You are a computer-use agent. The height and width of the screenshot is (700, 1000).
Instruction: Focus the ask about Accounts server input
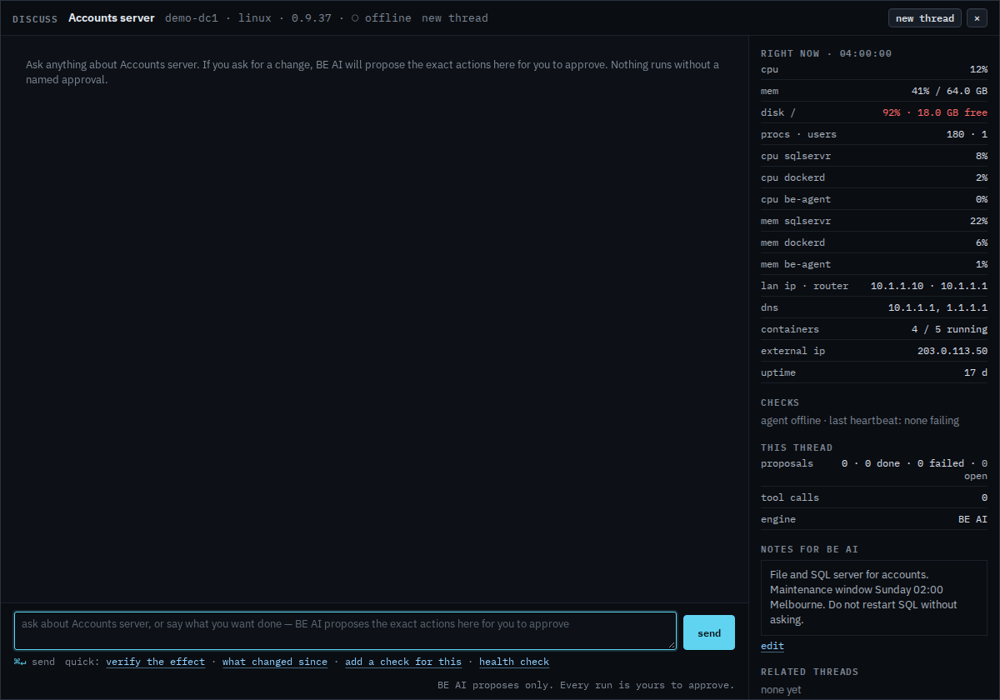pyautogui.click(x=345, y=631)
